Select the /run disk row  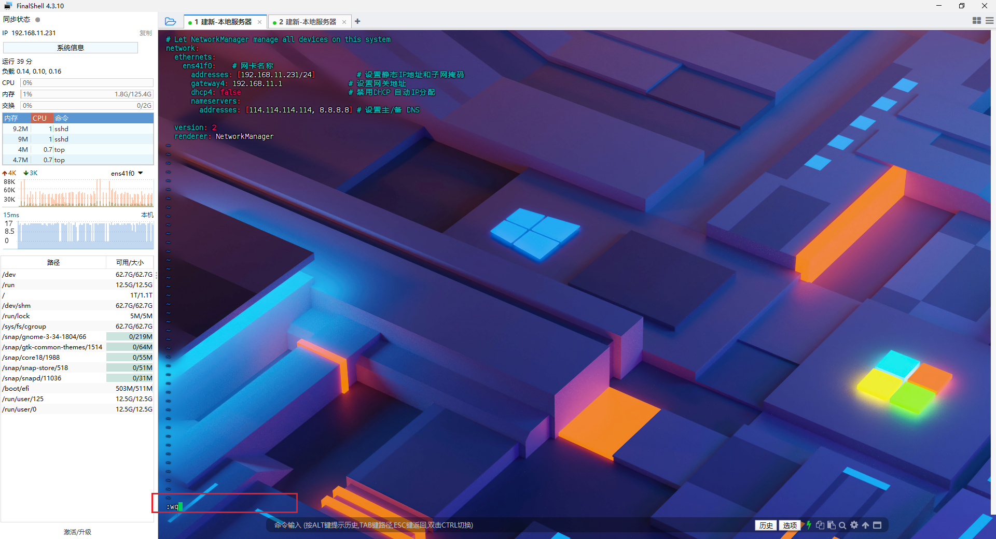point(77,285)
